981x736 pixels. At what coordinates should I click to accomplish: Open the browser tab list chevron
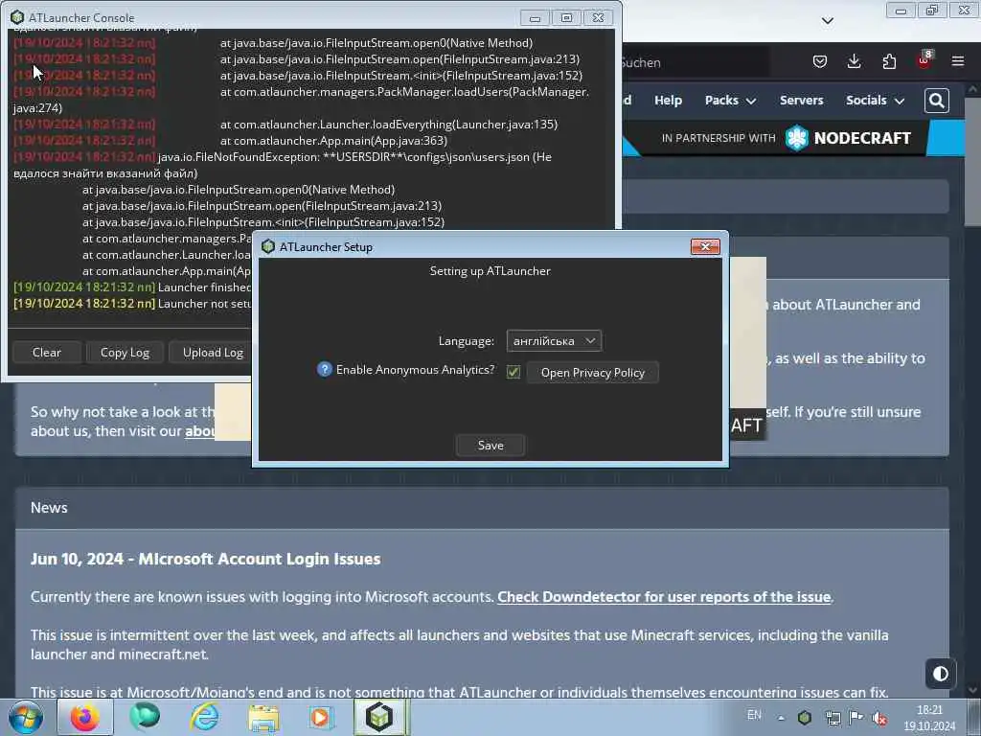pos(827,21)
